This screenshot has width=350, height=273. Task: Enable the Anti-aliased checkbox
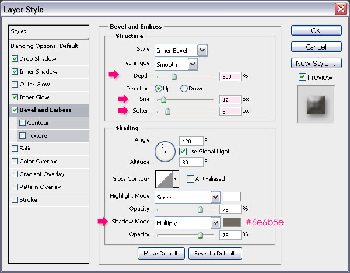190,179
